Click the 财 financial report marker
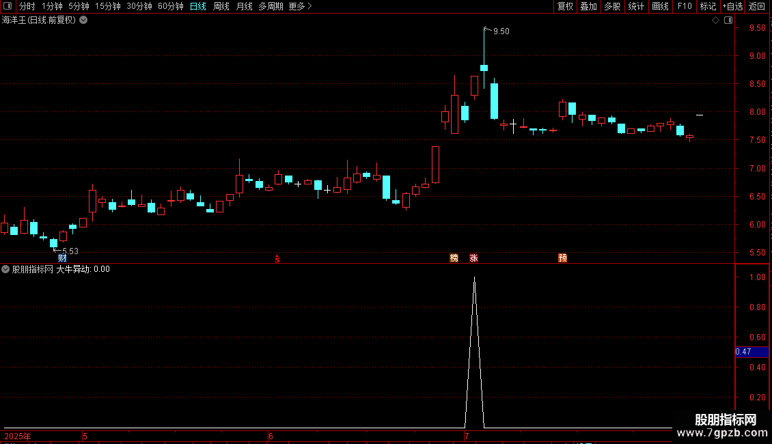This screenshot has height=444, width=772. (62, 258)
